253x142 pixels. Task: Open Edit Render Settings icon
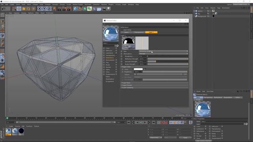coord(70,9)
